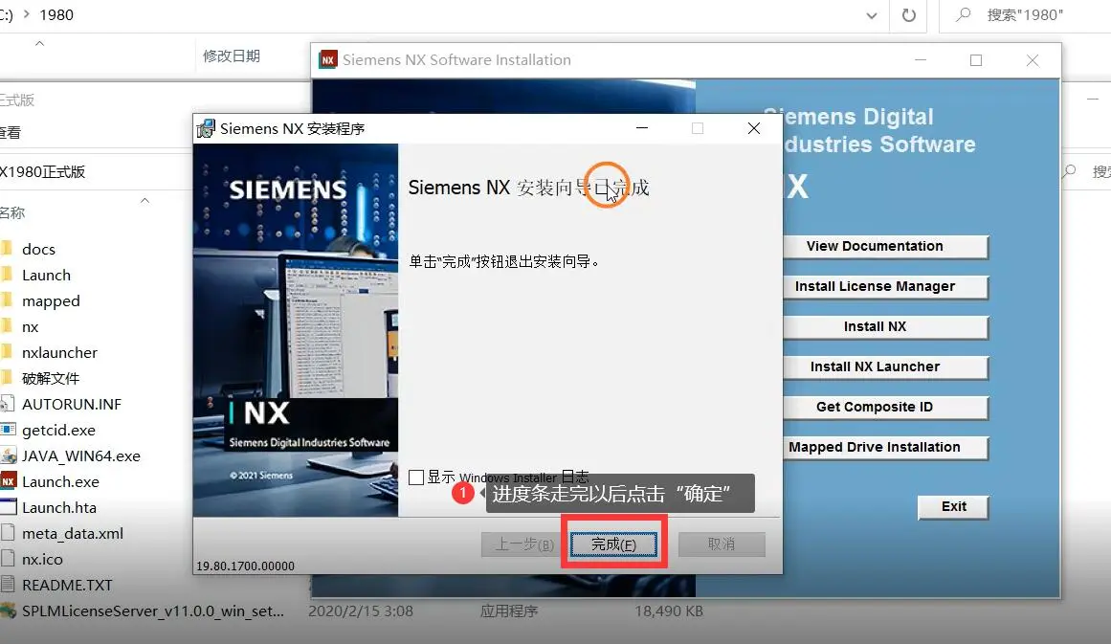1111x644 pixels.
Task: Enable the 显示 Windows Installer 日志 checkbox
Action: pos(416,477)
